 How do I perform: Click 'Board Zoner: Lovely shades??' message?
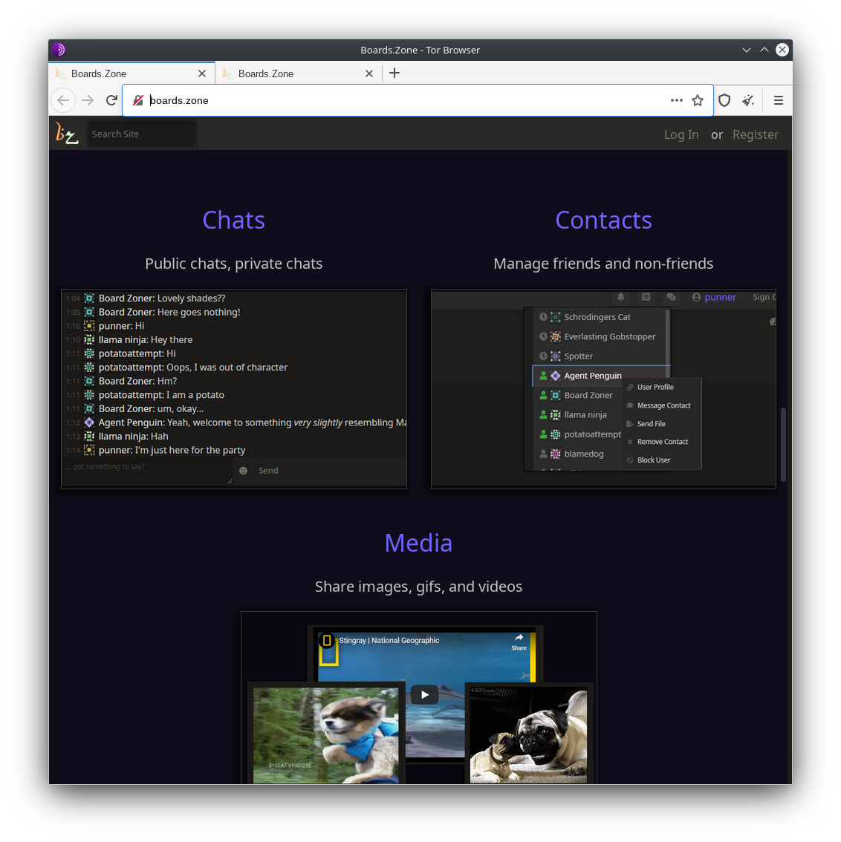162,298
